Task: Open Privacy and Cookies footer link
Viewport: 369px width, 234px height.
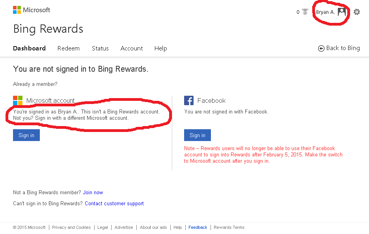Action: [x=71, y=227]
